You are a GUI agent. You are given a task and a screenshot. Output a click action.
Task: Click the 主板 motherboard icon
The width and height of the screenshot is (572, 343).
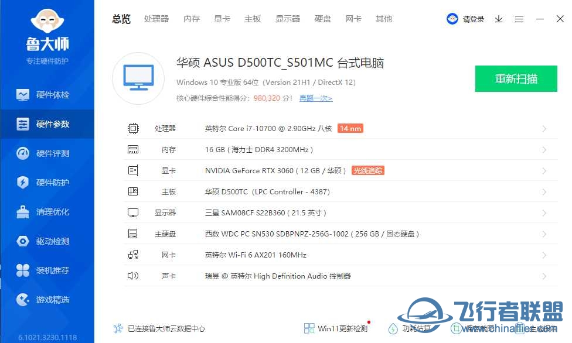tap(133, 191)
